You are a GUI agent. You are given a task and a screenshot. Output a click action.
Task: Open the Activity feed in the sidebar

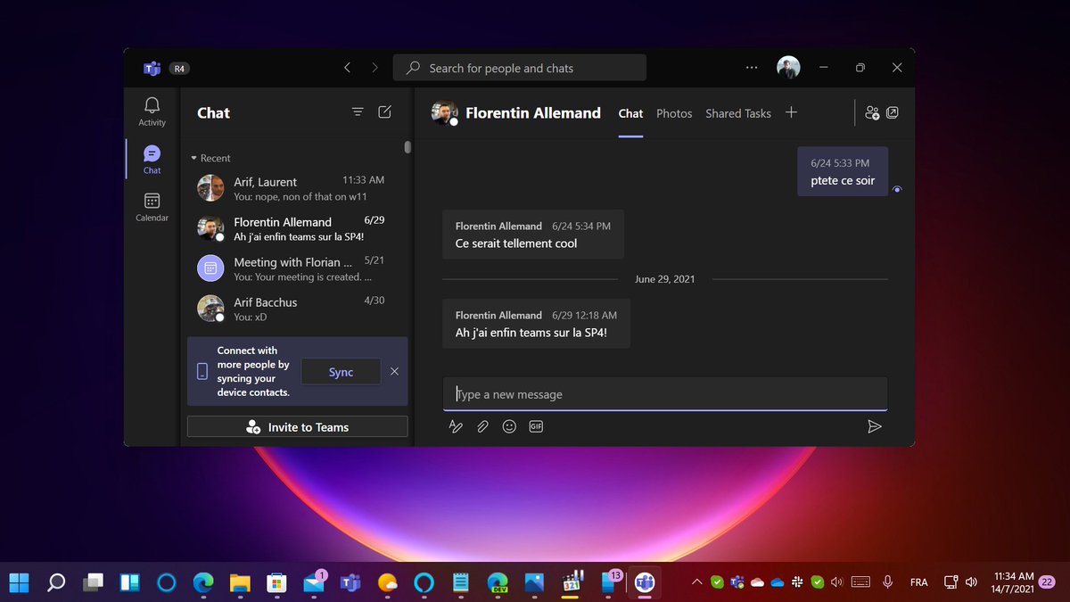(x=152, y=111)
